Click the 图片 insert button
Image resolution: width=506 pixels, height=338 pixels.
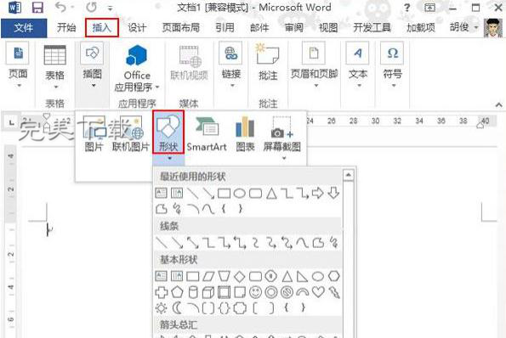94,133
